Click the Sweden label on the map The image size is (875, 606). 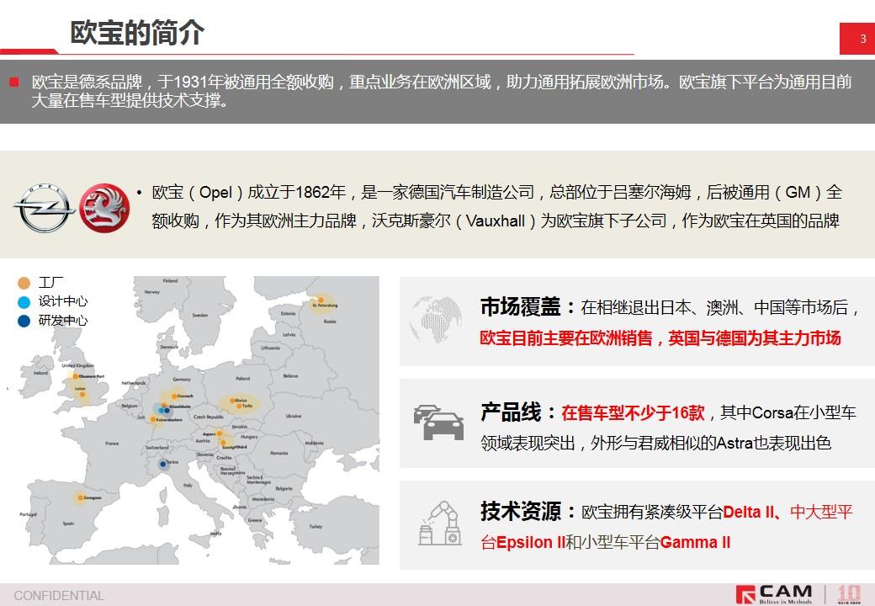(x=199, y=316)
